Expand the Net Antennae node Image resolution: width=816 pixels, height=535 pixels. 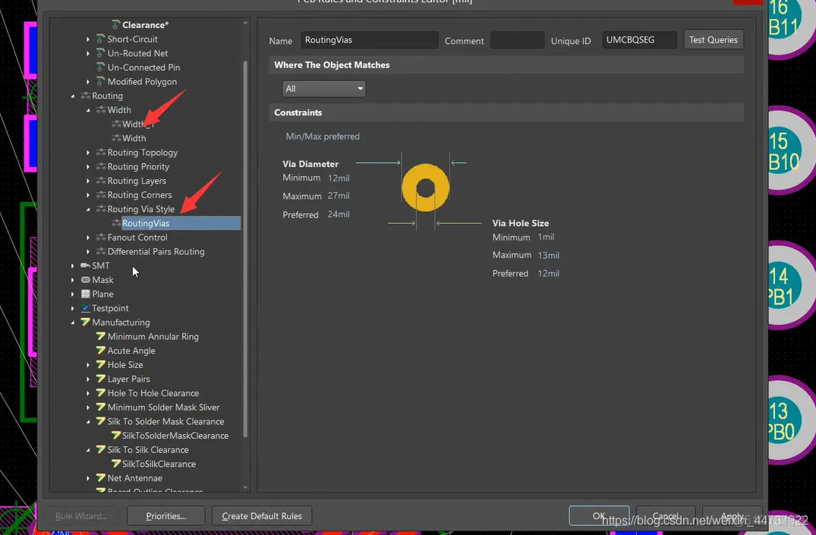point(88,478)
